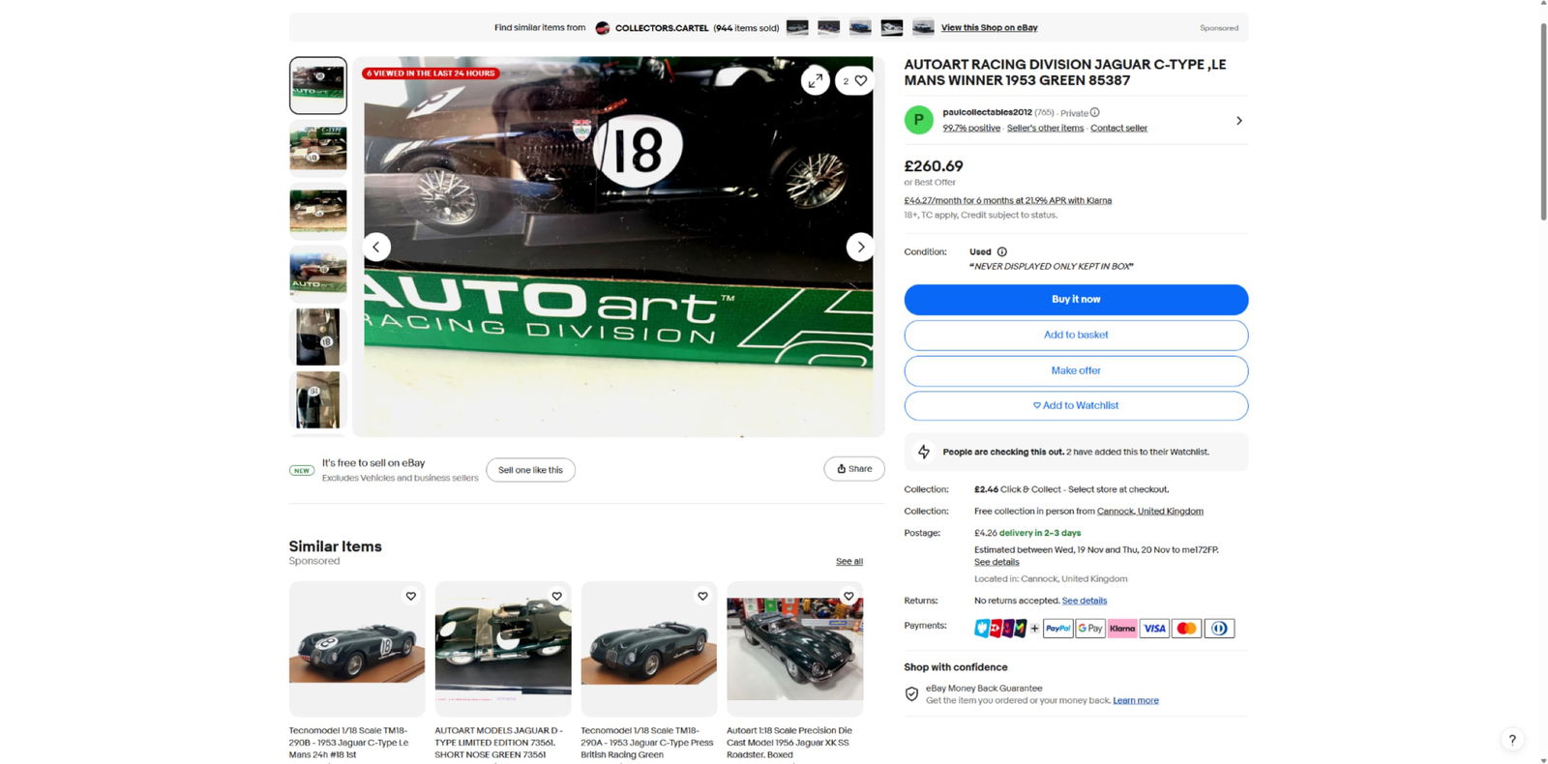Favorite the Tecnomodel TM18-290A similar item
Image resolution: width=1548 pixels, height=764 pixels.
(x=702, y=596)
